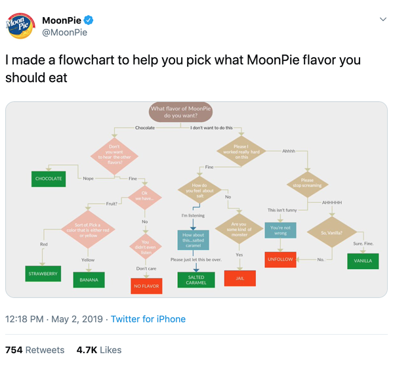Click the green STRAWBERRY result box
This screenshot has height=365, width=393.
click(x=43, y=274)
